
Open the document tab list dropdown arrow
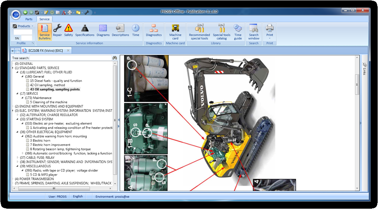pyautogui.click(x=13, y=51)
